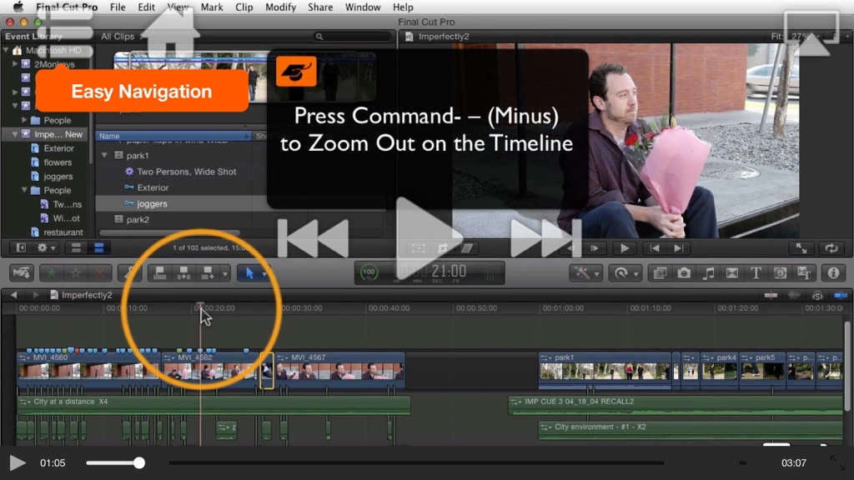Image resolution: width=854 pixels, height=480 pixels.
Task: Expand the 2Monkeys event triangle
Action: 15,63
